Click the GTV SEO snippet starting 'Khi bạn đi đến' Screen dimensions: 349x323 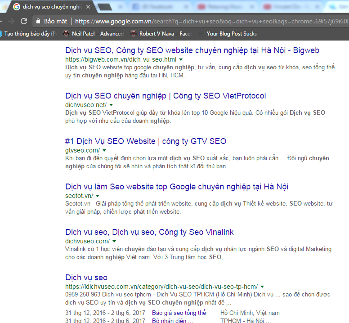click(x=197, y=162)
